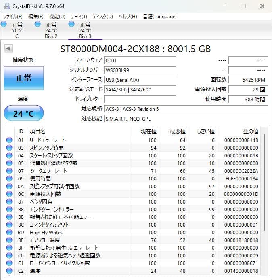Click the status circle for エンドツーエンドエラー row
The width and height of the screenshot is (272, 280).
coord(9,209)
